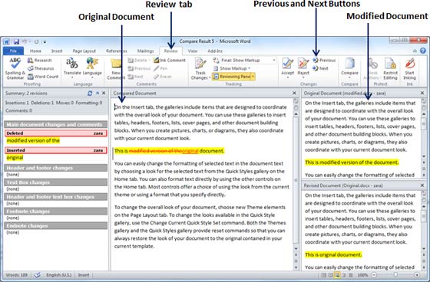Image resolution: width=430 pixels, height=282 pixels.
Task: Close the Revised Document pane
Action: [422, 185]
